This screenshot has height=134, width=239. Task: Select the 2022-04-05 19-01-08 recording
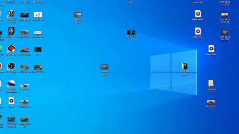[225, 17]
